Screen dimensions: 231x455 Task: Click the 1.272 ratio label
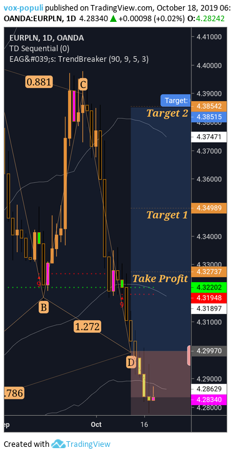87,327
